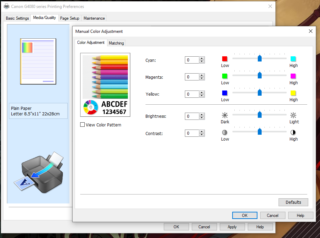Increase Cyan value with up arrow

tap(202, 58)
